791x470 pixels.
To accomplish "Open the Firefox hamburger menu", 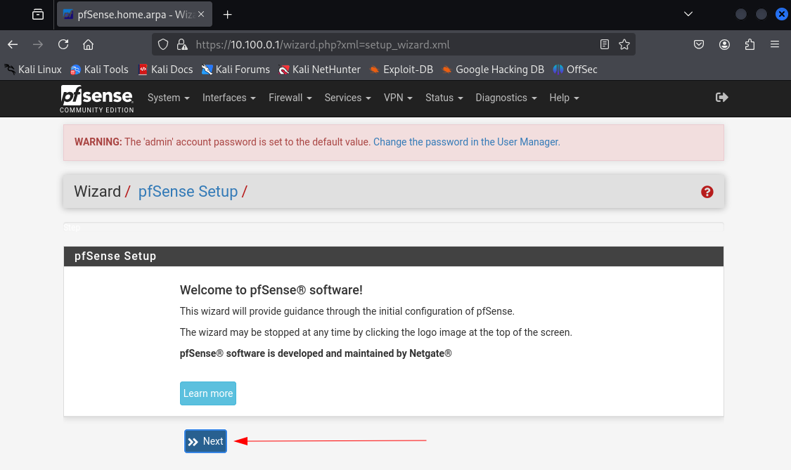I will 775,44.
